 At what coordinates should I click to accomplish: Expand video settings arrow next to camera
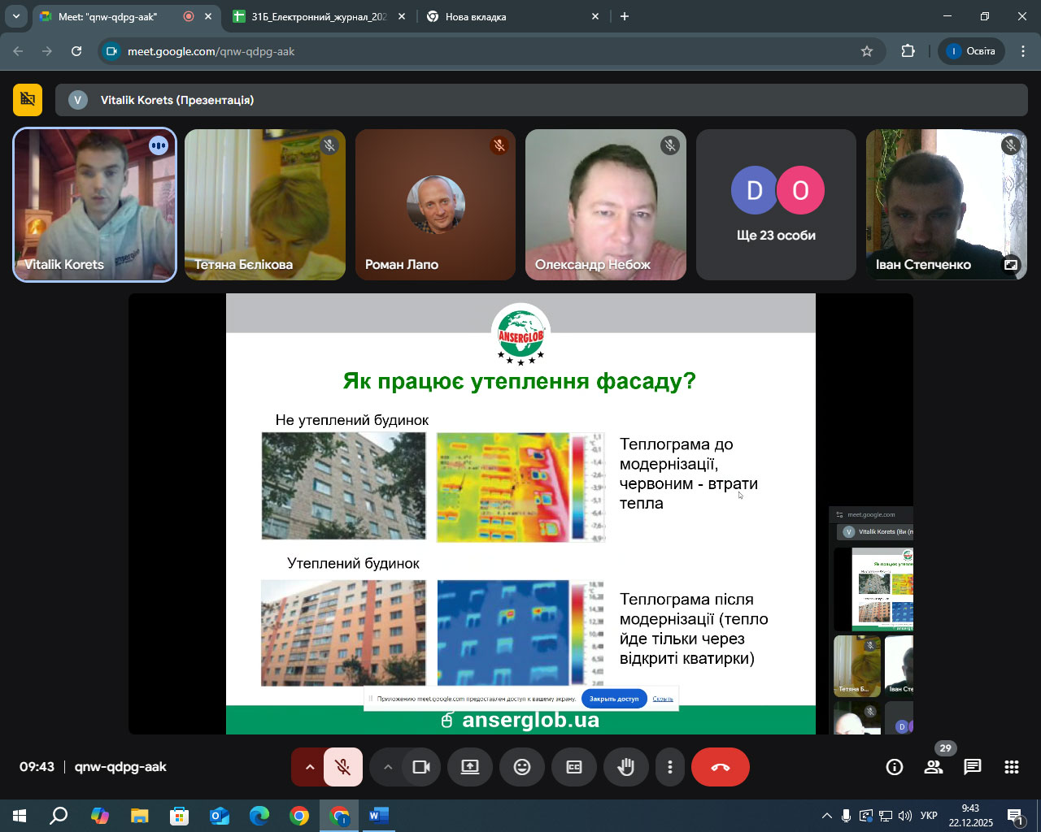click(x=388, y=767)
